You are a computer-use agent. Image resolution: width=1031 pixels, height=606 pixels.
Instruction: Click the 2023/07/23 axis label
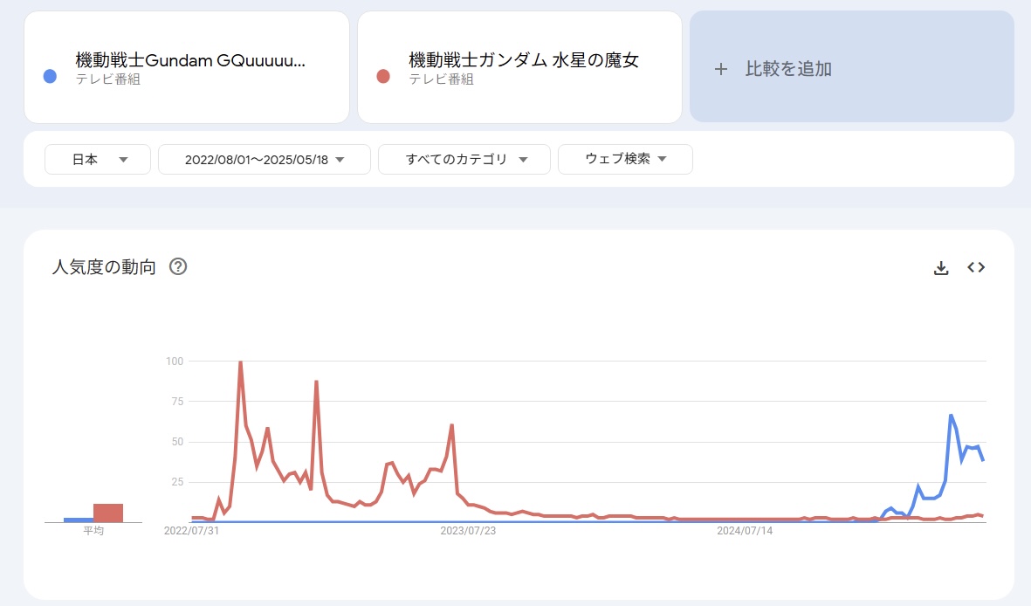(x=468, y=530)
